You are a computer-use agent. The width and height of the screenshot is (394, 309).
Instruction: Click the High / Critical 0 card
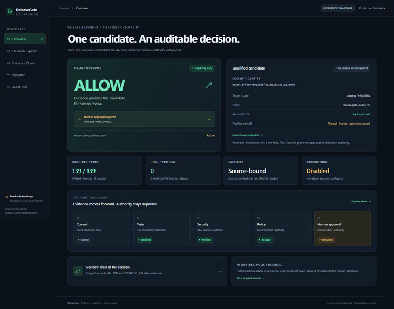[183, 170]
